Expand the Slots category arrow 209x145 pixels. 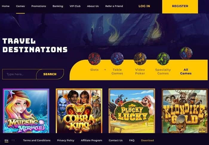point(105,70)
